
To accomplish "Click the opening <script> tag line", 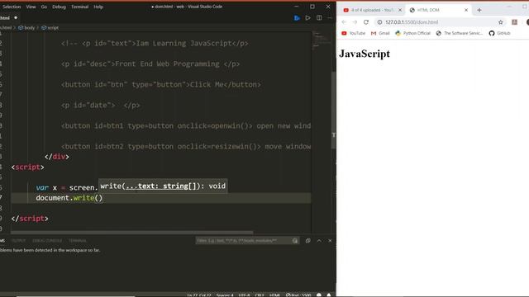I will pos(27,167).
